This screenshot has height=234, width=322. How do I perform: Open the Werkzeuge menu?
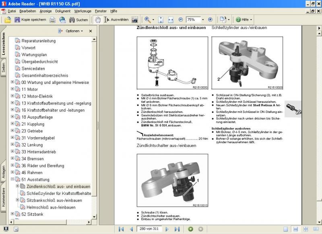tap(83, 11)
